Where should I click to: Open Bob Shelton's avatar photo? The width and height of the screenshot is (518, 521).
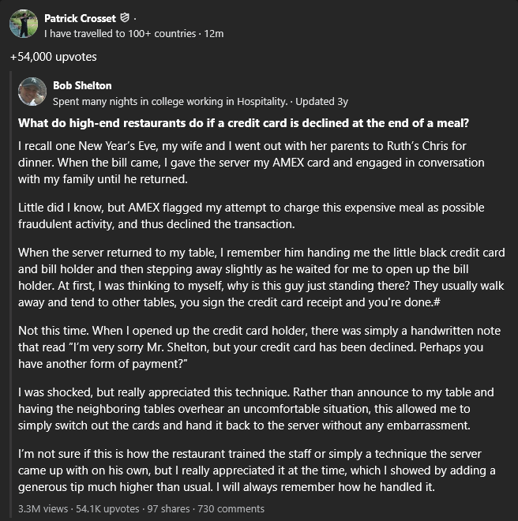[32, 92]
